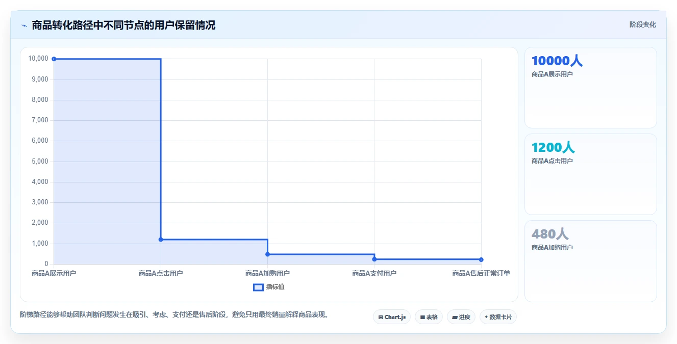Image resolution: width=677 pixels, height=344 pixels.
Task: Select the 表格 tag
Action: pyautogui.click(x=429, y=317)
